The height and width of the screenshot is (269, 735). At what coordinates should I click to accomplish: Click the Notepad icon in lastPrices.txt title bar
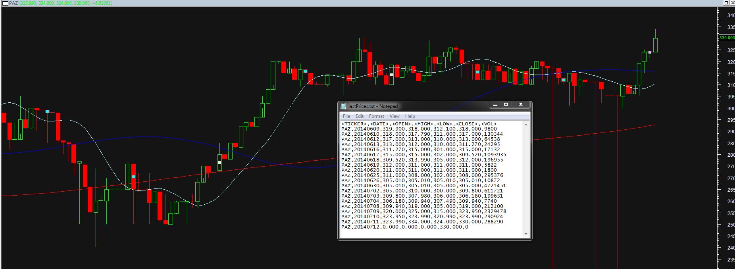click(x=343, y=106)
